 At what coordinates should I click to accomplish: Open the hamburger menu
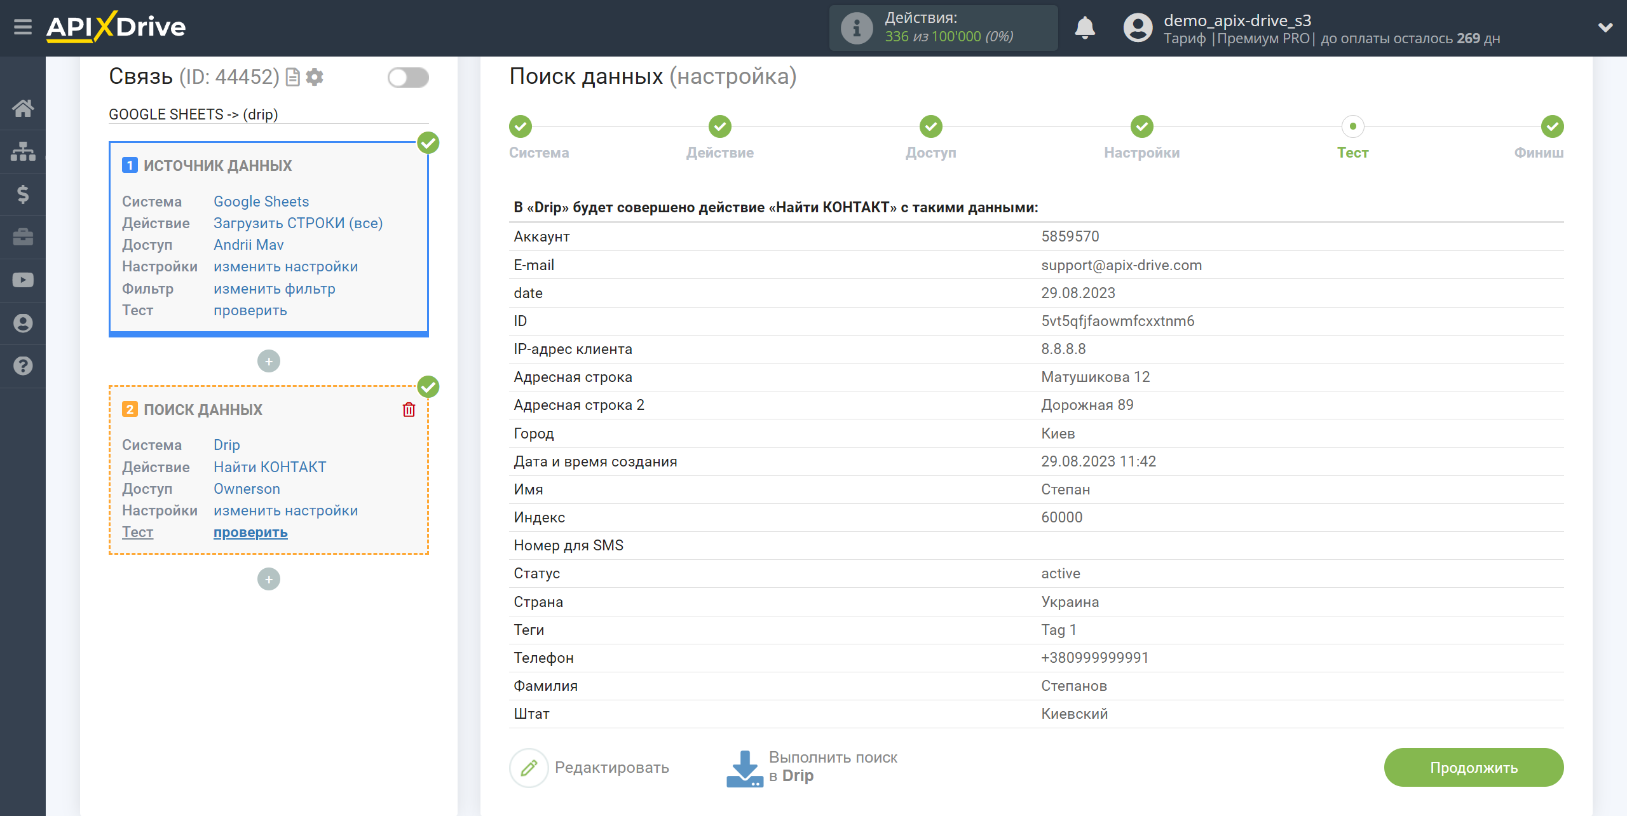23,27
